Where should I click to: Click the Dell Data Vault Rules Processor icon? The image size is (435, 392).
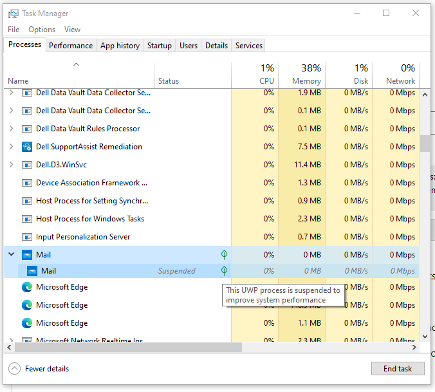point(27,129)
